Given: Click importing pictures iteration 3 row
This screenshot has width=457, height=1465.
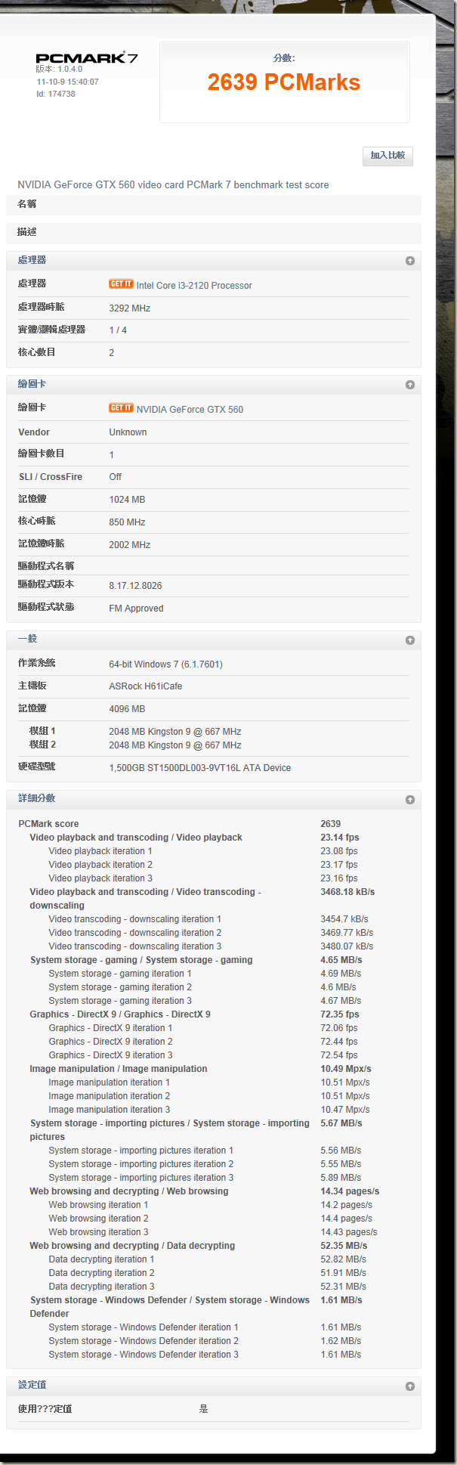Looking at the screenshot, I should 214,1178.
